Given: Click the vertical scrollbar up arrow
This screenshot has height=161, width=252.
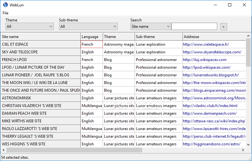Looking at the screenshot, I should point(248,36).
